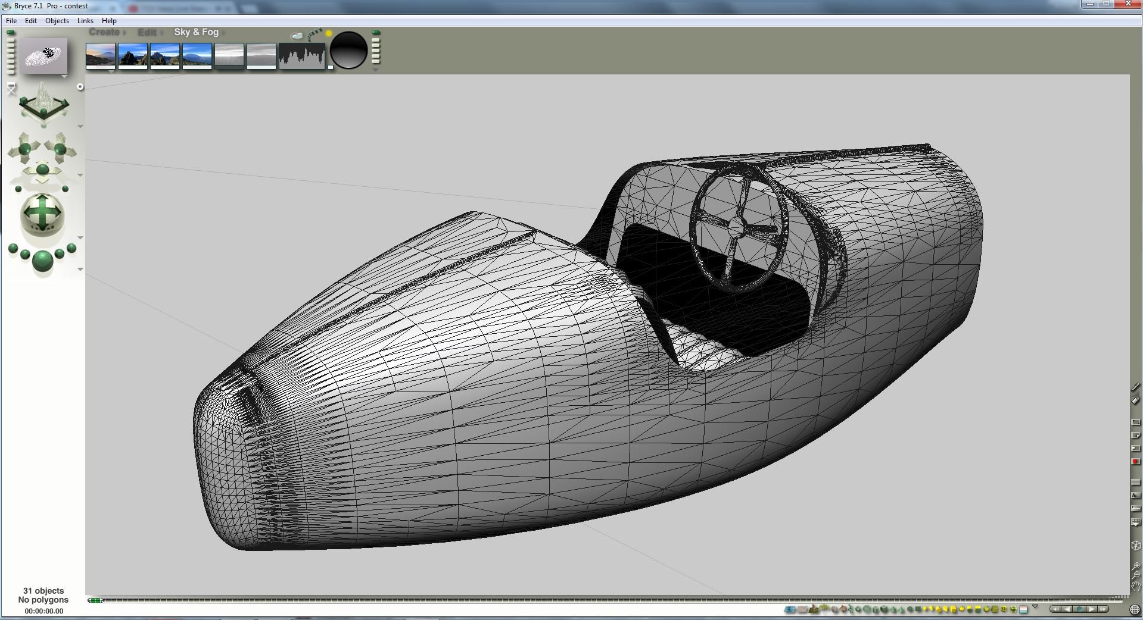Click the far-left small render control sphere
Image resolution: width=1143 pixels, height=620 pixels.
click(13, 248)
